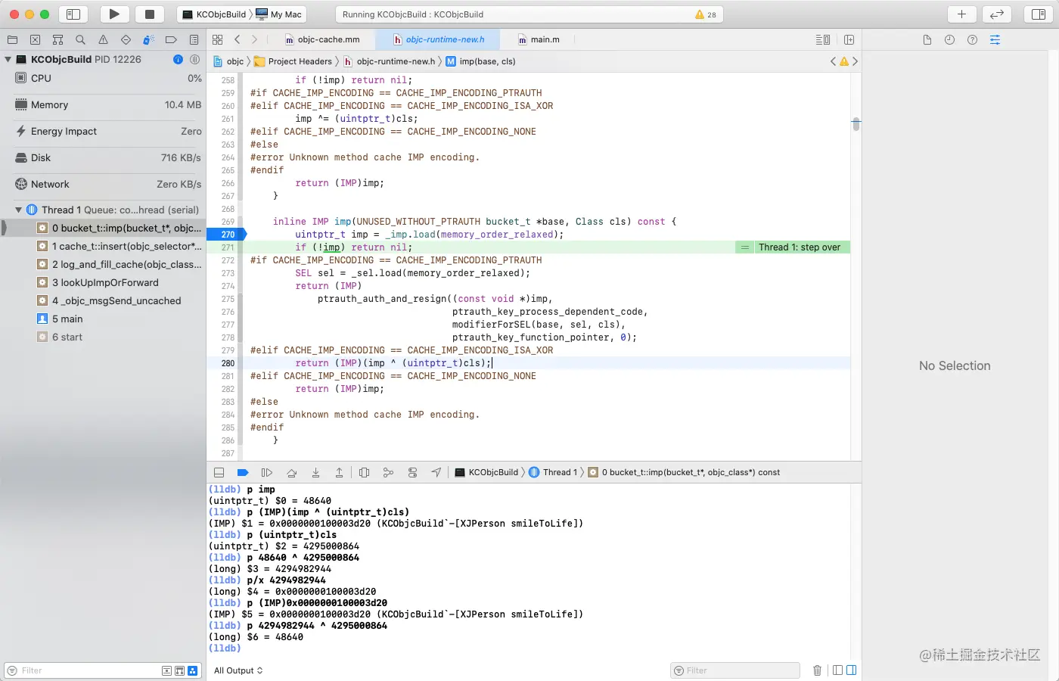Clear console with trash icon

[x=817, y=670]
